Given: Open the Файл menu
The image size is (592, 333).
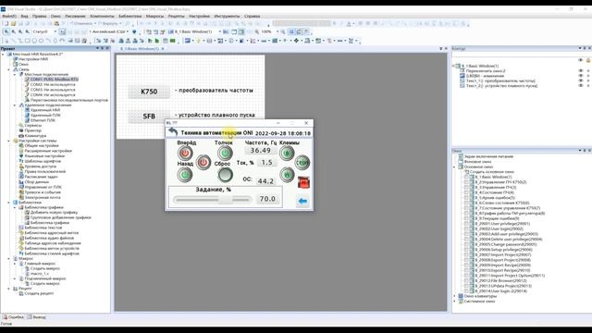Looking at the screenshot, I should [x=9, y=17].
